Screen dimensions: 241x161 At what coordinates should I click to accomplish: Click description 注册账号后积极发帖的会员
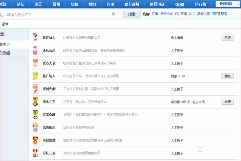pos(82,38)
